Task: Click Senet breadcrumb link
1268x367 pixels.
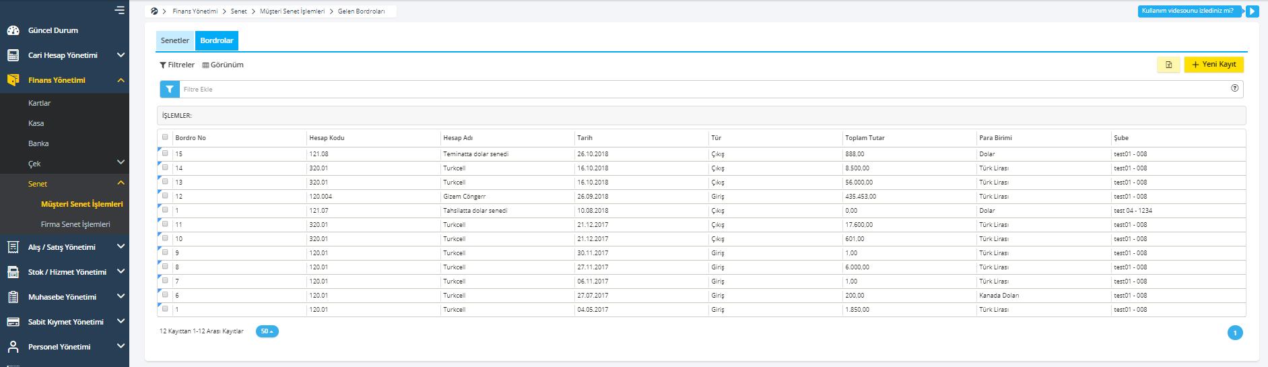Action: click(x=239, y=11)
